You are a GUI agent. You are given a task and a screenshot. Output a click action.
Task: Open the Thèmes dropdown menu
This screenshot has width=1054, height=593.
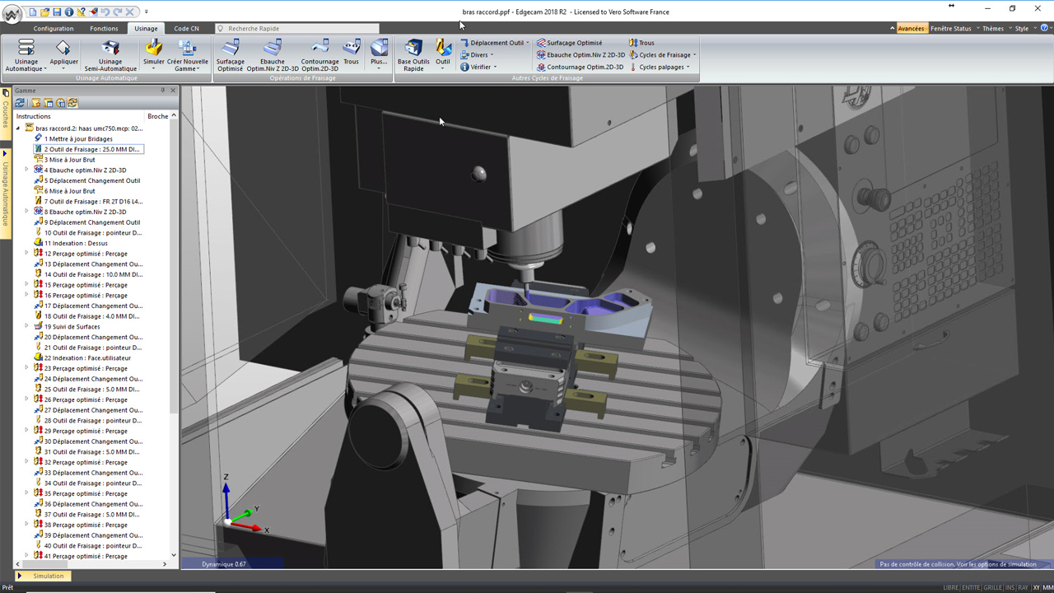click(992, 29)
